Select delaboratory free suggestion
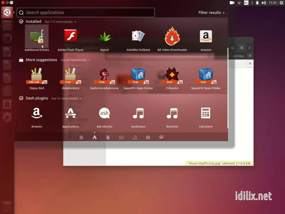Image resolution: width=285 pixels, height=214 pixels. point(71,78)
